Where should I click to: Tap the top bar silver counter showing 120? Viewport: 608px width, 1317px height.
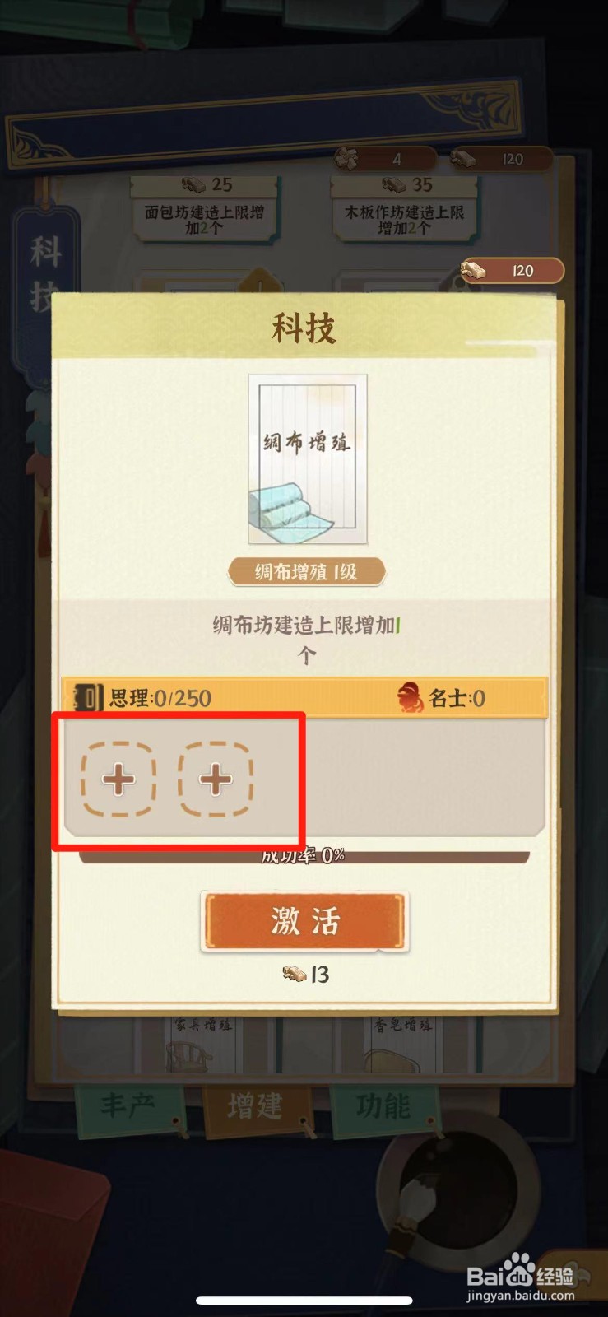500,159
